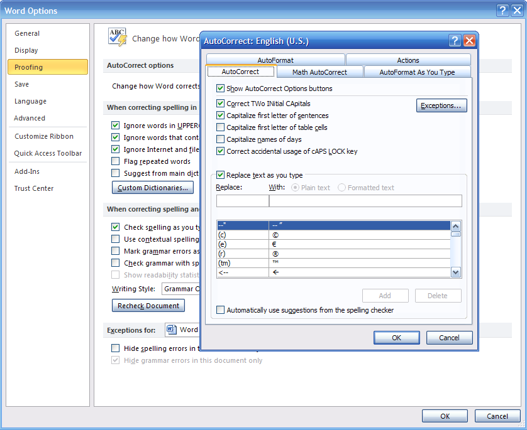Enable Use contextual spelling checkbox

(x=115, y=239)
